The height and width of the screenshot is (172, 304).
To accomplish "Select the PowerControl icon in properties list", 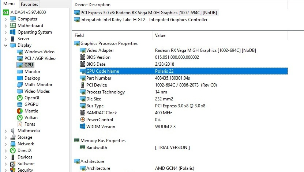I will [x=83, y=120].
